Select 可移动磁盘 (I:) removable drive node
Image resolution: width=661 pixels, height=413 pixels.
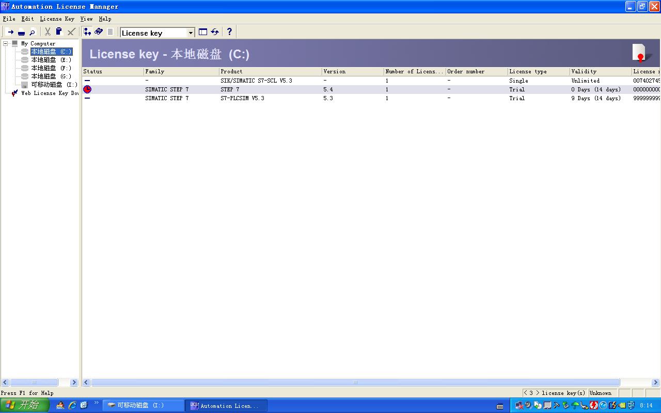[54, 85]
